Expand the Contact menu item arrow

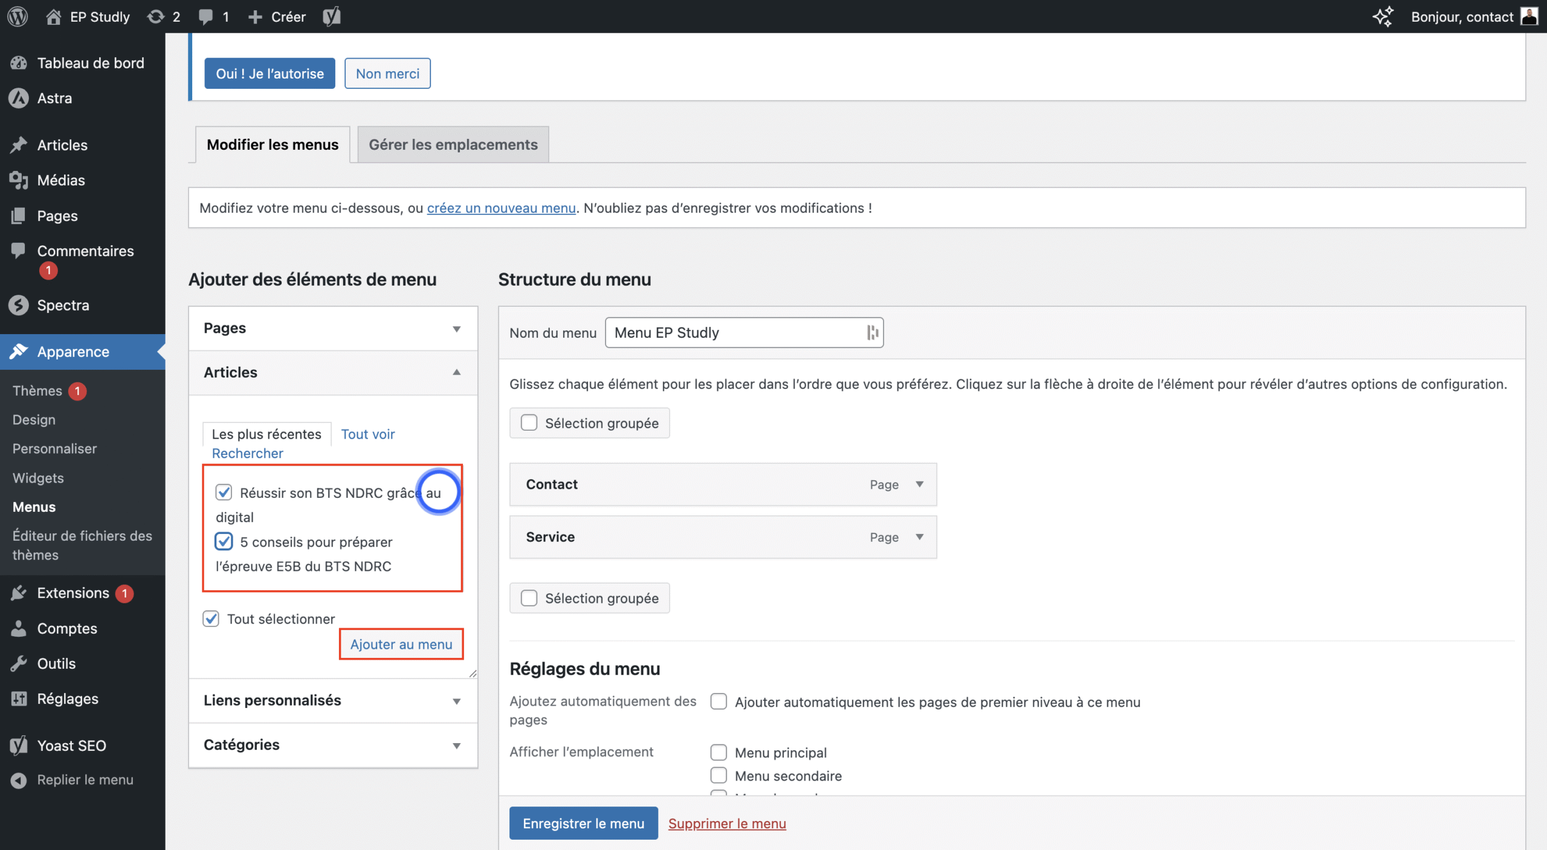click(x=919, y=485)
